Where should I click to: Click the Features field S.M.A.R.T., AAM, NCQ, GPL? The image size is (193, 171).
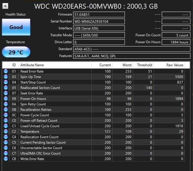click(x=132, y=56)
